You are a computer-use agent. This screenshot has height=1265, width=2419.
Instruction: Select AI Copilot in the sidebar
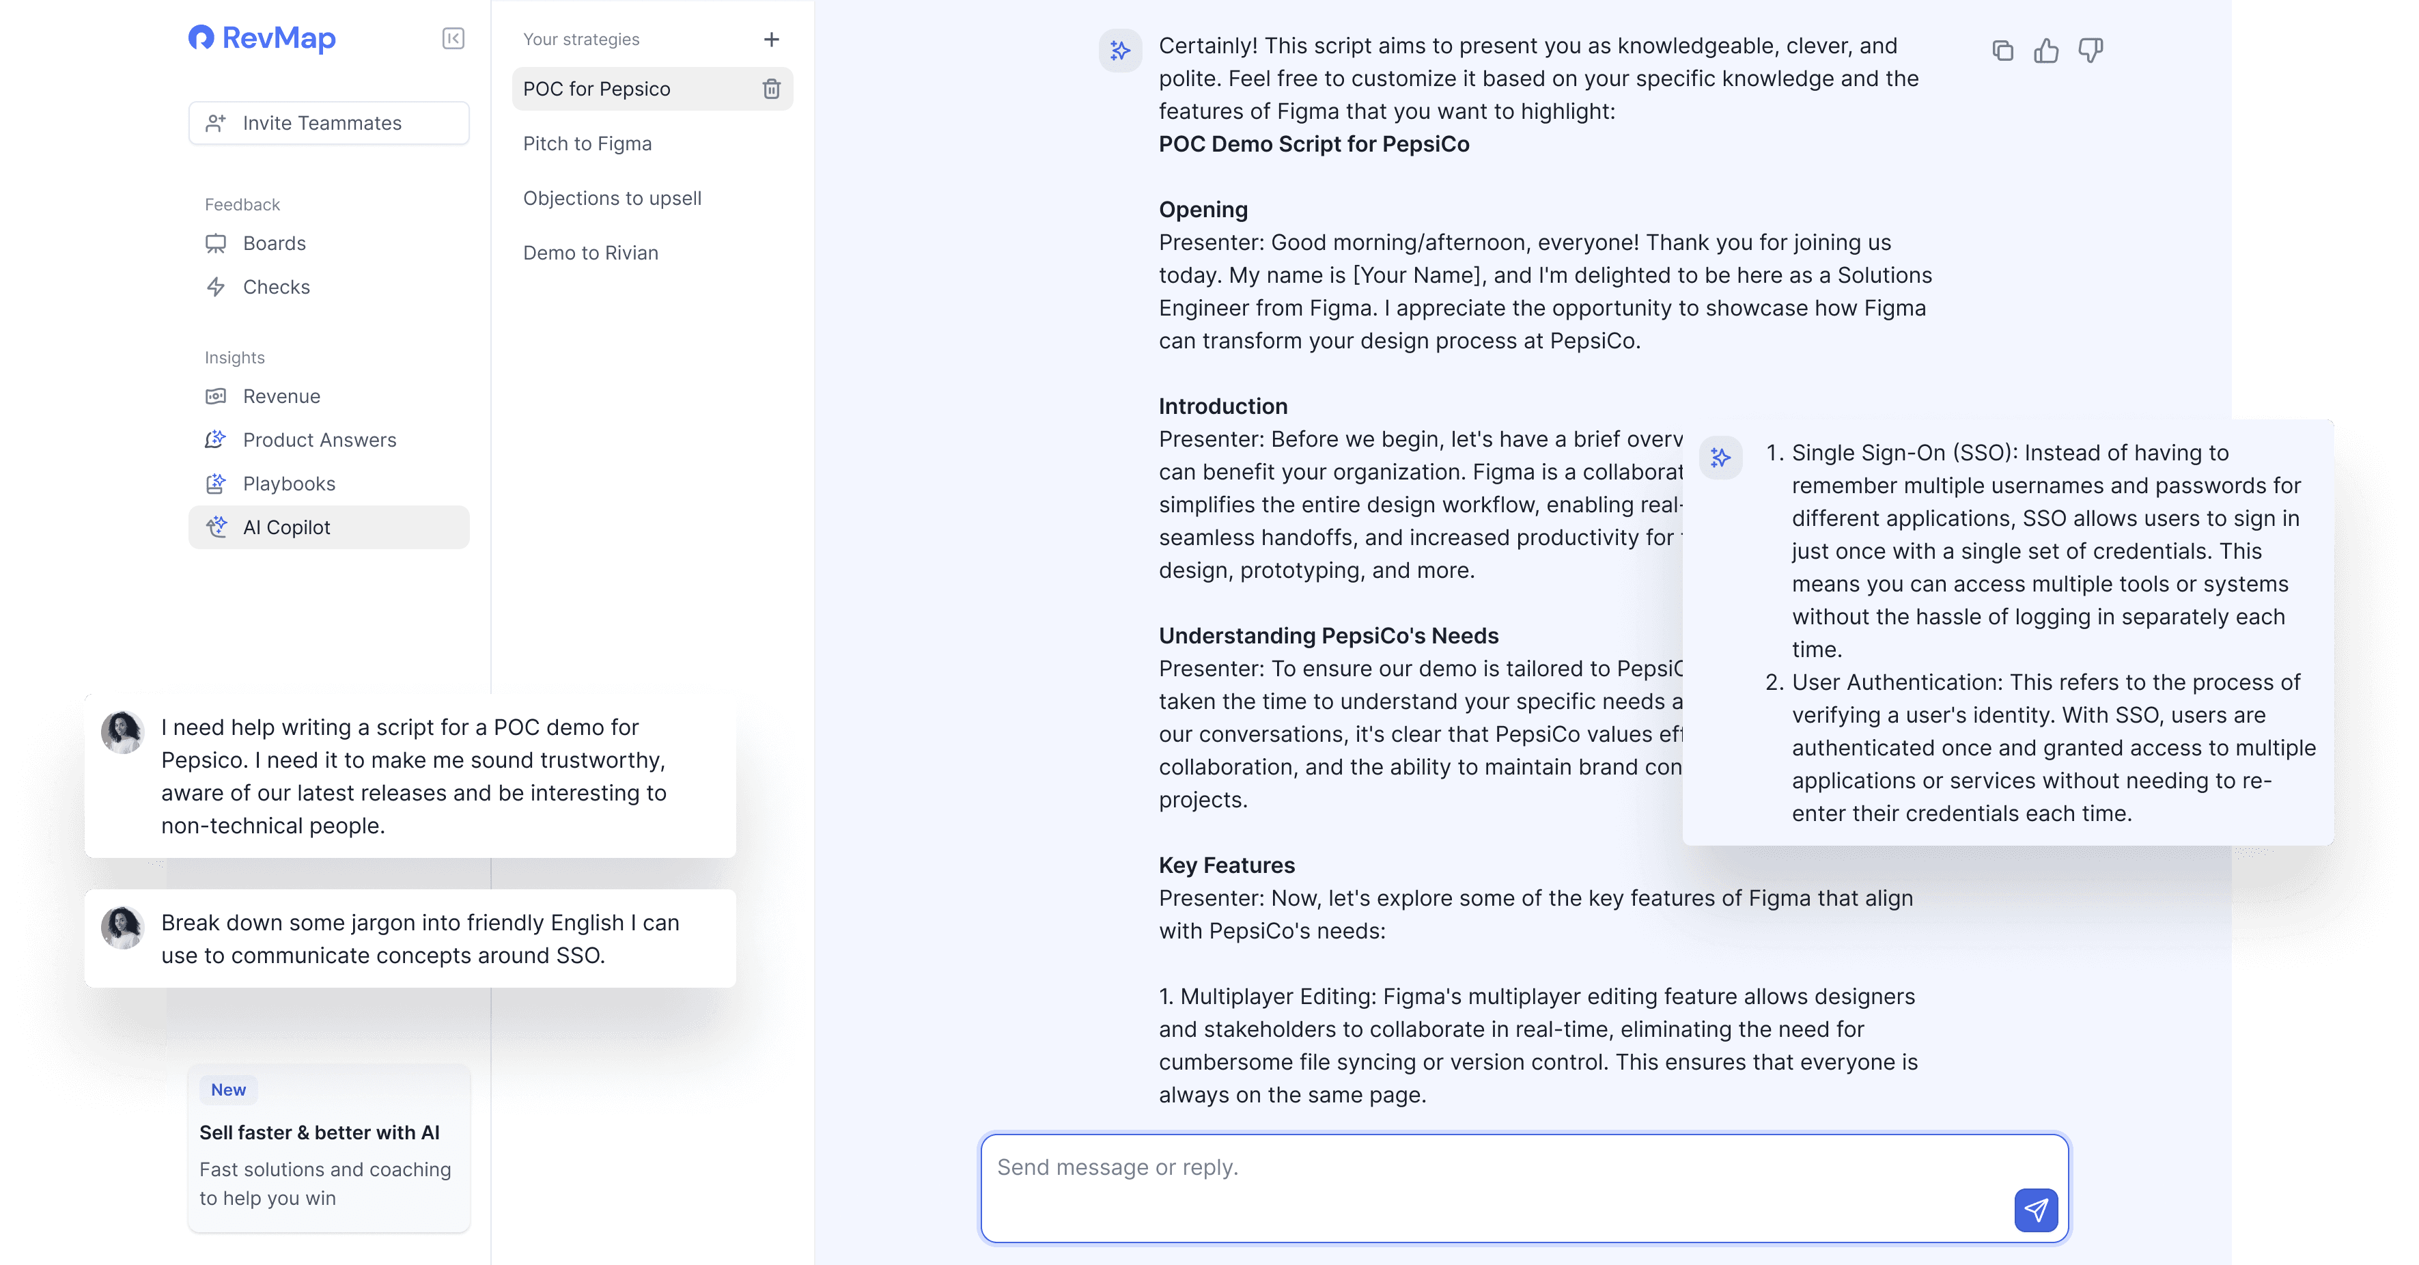coord(328,527)
